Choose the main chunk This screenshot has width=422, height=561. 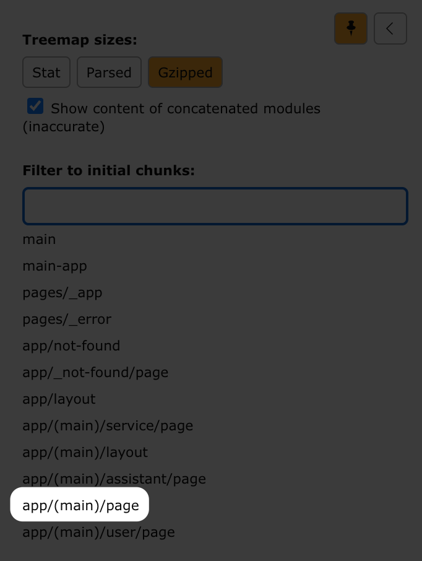[x=39, y=239]
